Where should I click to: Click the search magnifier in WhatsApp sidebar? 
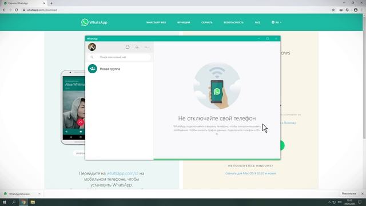pyautogui.click(x=92, y=57)
